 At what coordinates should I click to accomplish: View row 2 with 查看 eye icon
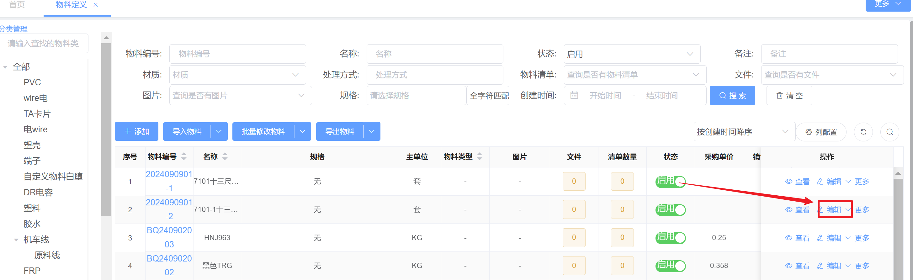797,210
